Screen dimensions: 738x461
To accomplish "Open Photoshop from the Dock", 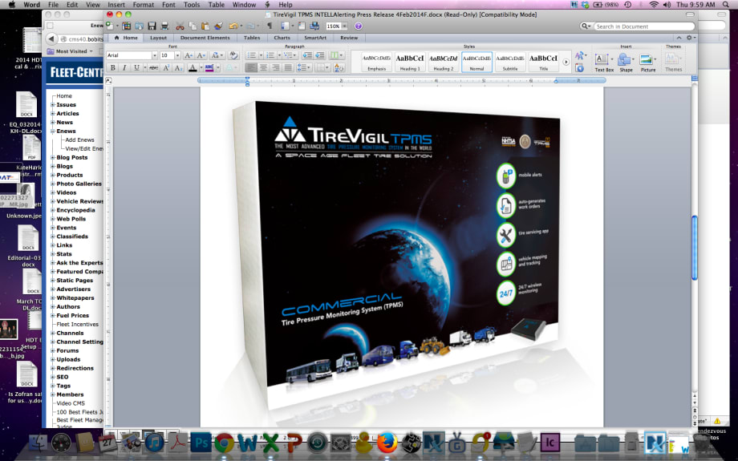I will 201,442.
